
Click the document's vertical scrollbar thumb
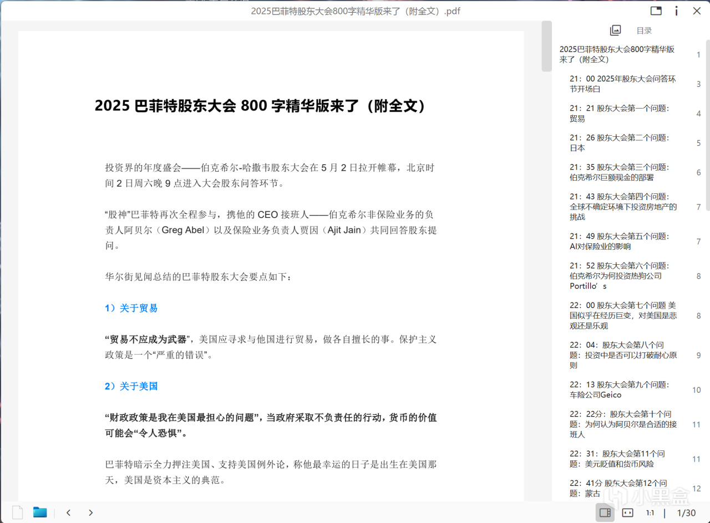(546, 46)
